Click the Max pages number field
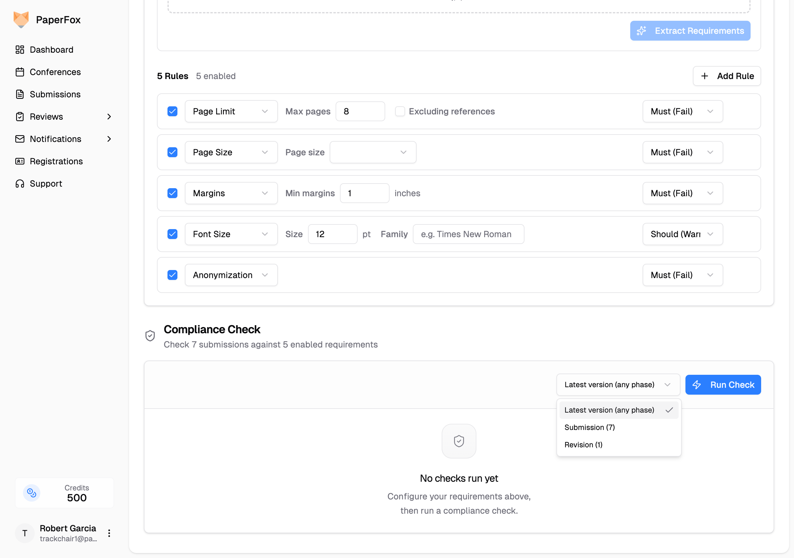Screen dimensions: 794x558 [360, 111]
